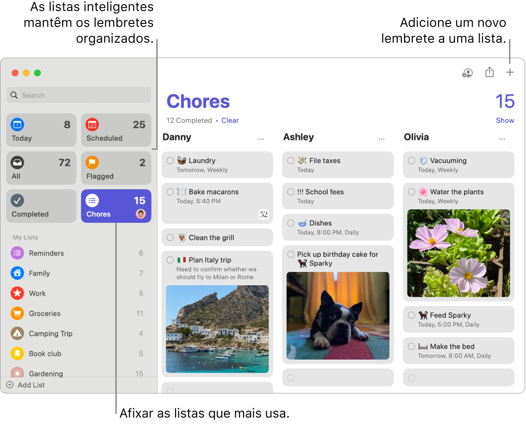Mark Dishes as completed
Screen dimensions: 526x424
291,223
